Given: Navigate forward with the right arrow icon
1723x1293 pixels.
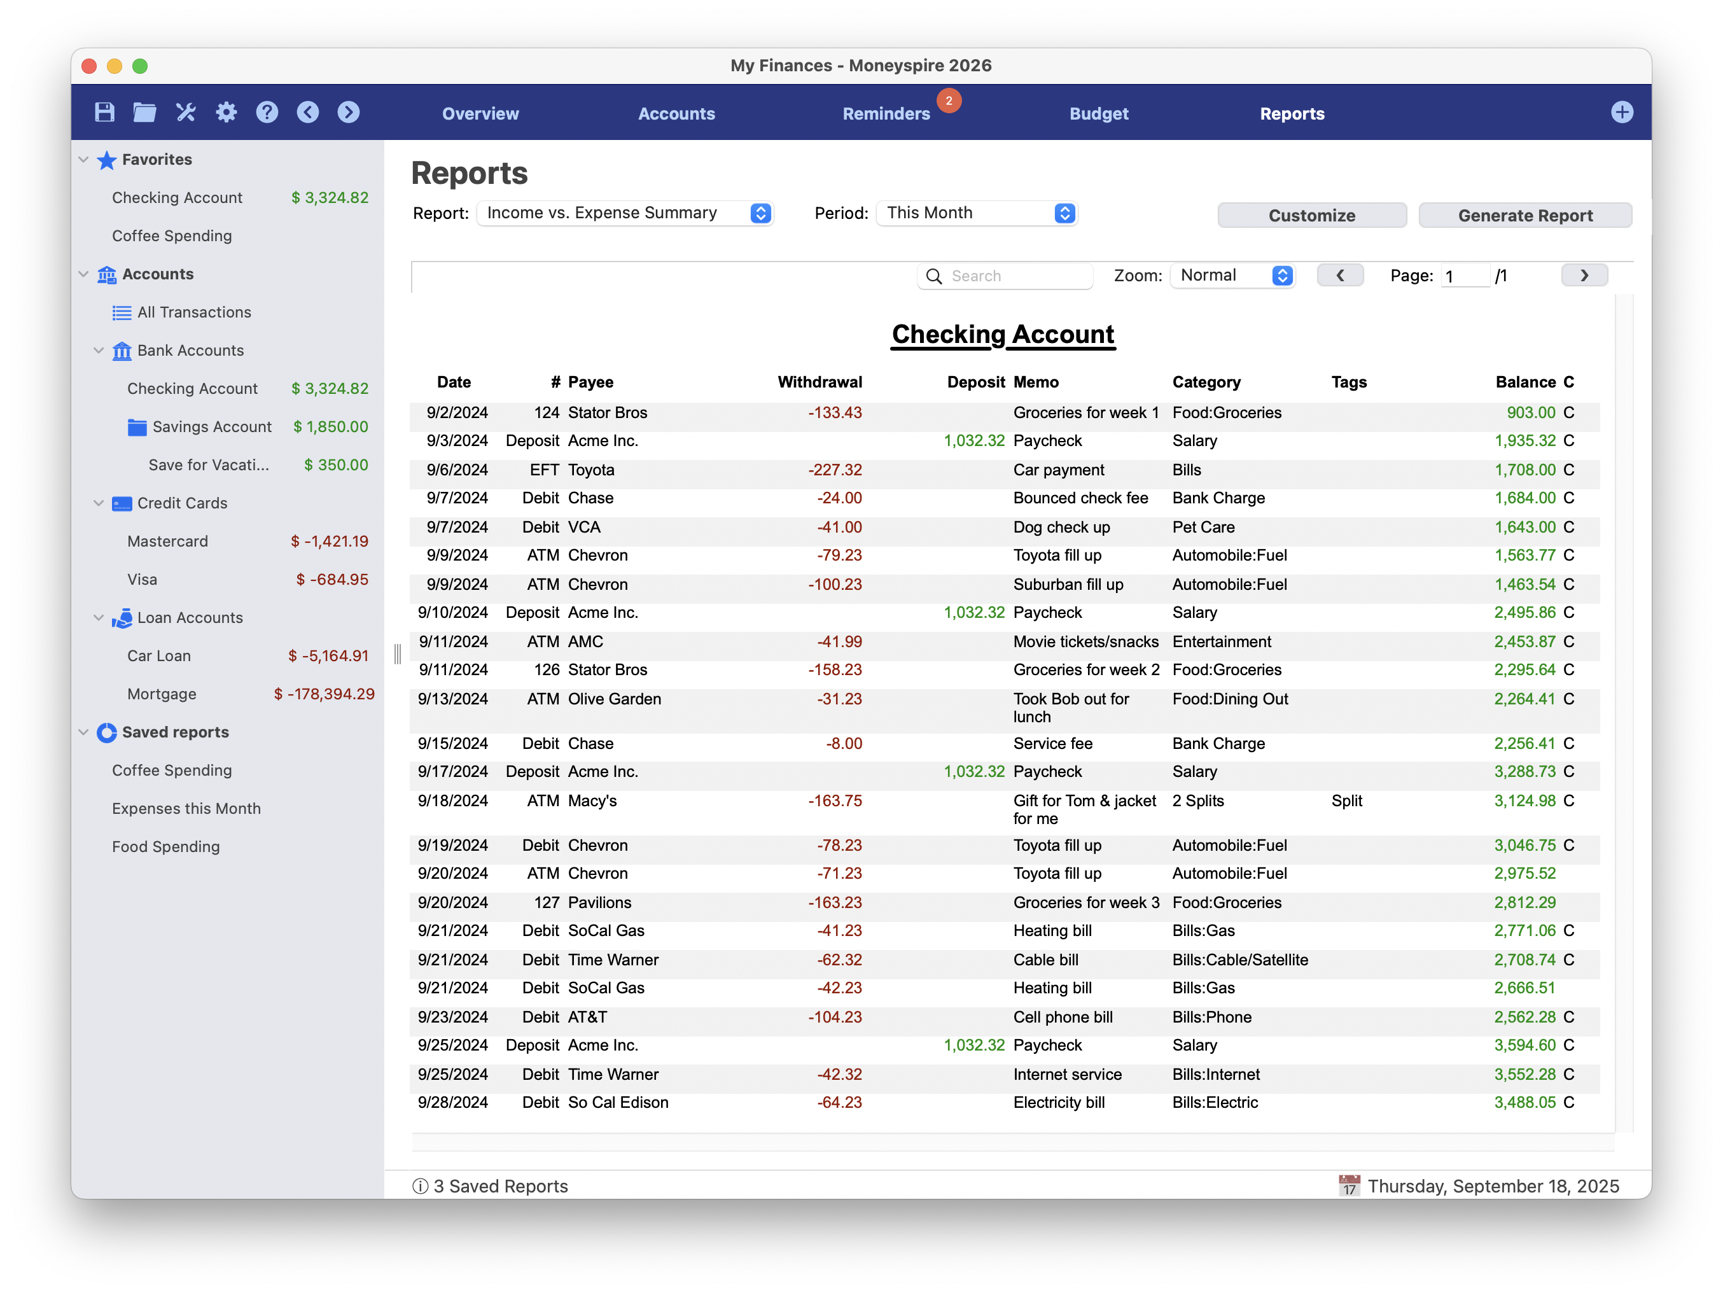Looking at the screenshot, I should tap(348, 112).
